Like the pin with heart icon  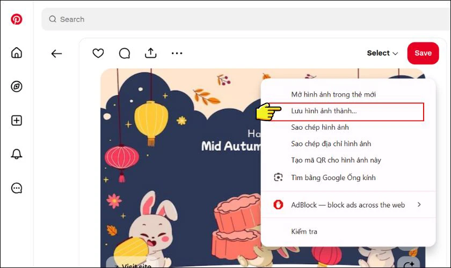tap(98, 53)
